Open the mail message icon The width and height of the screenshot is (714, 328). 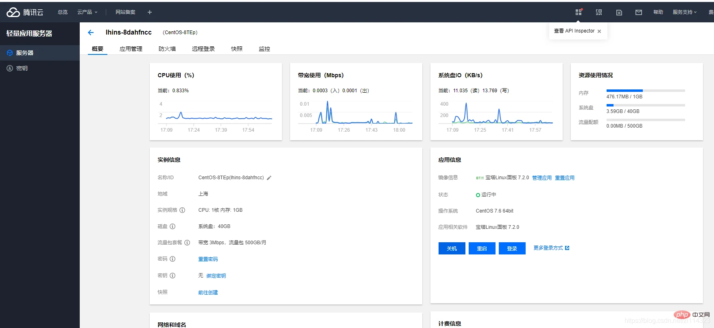tap(639, 13)
